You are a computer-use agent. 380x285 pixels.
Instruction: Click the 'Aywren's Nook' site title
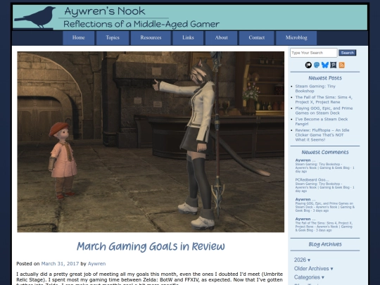click(105, 11)
